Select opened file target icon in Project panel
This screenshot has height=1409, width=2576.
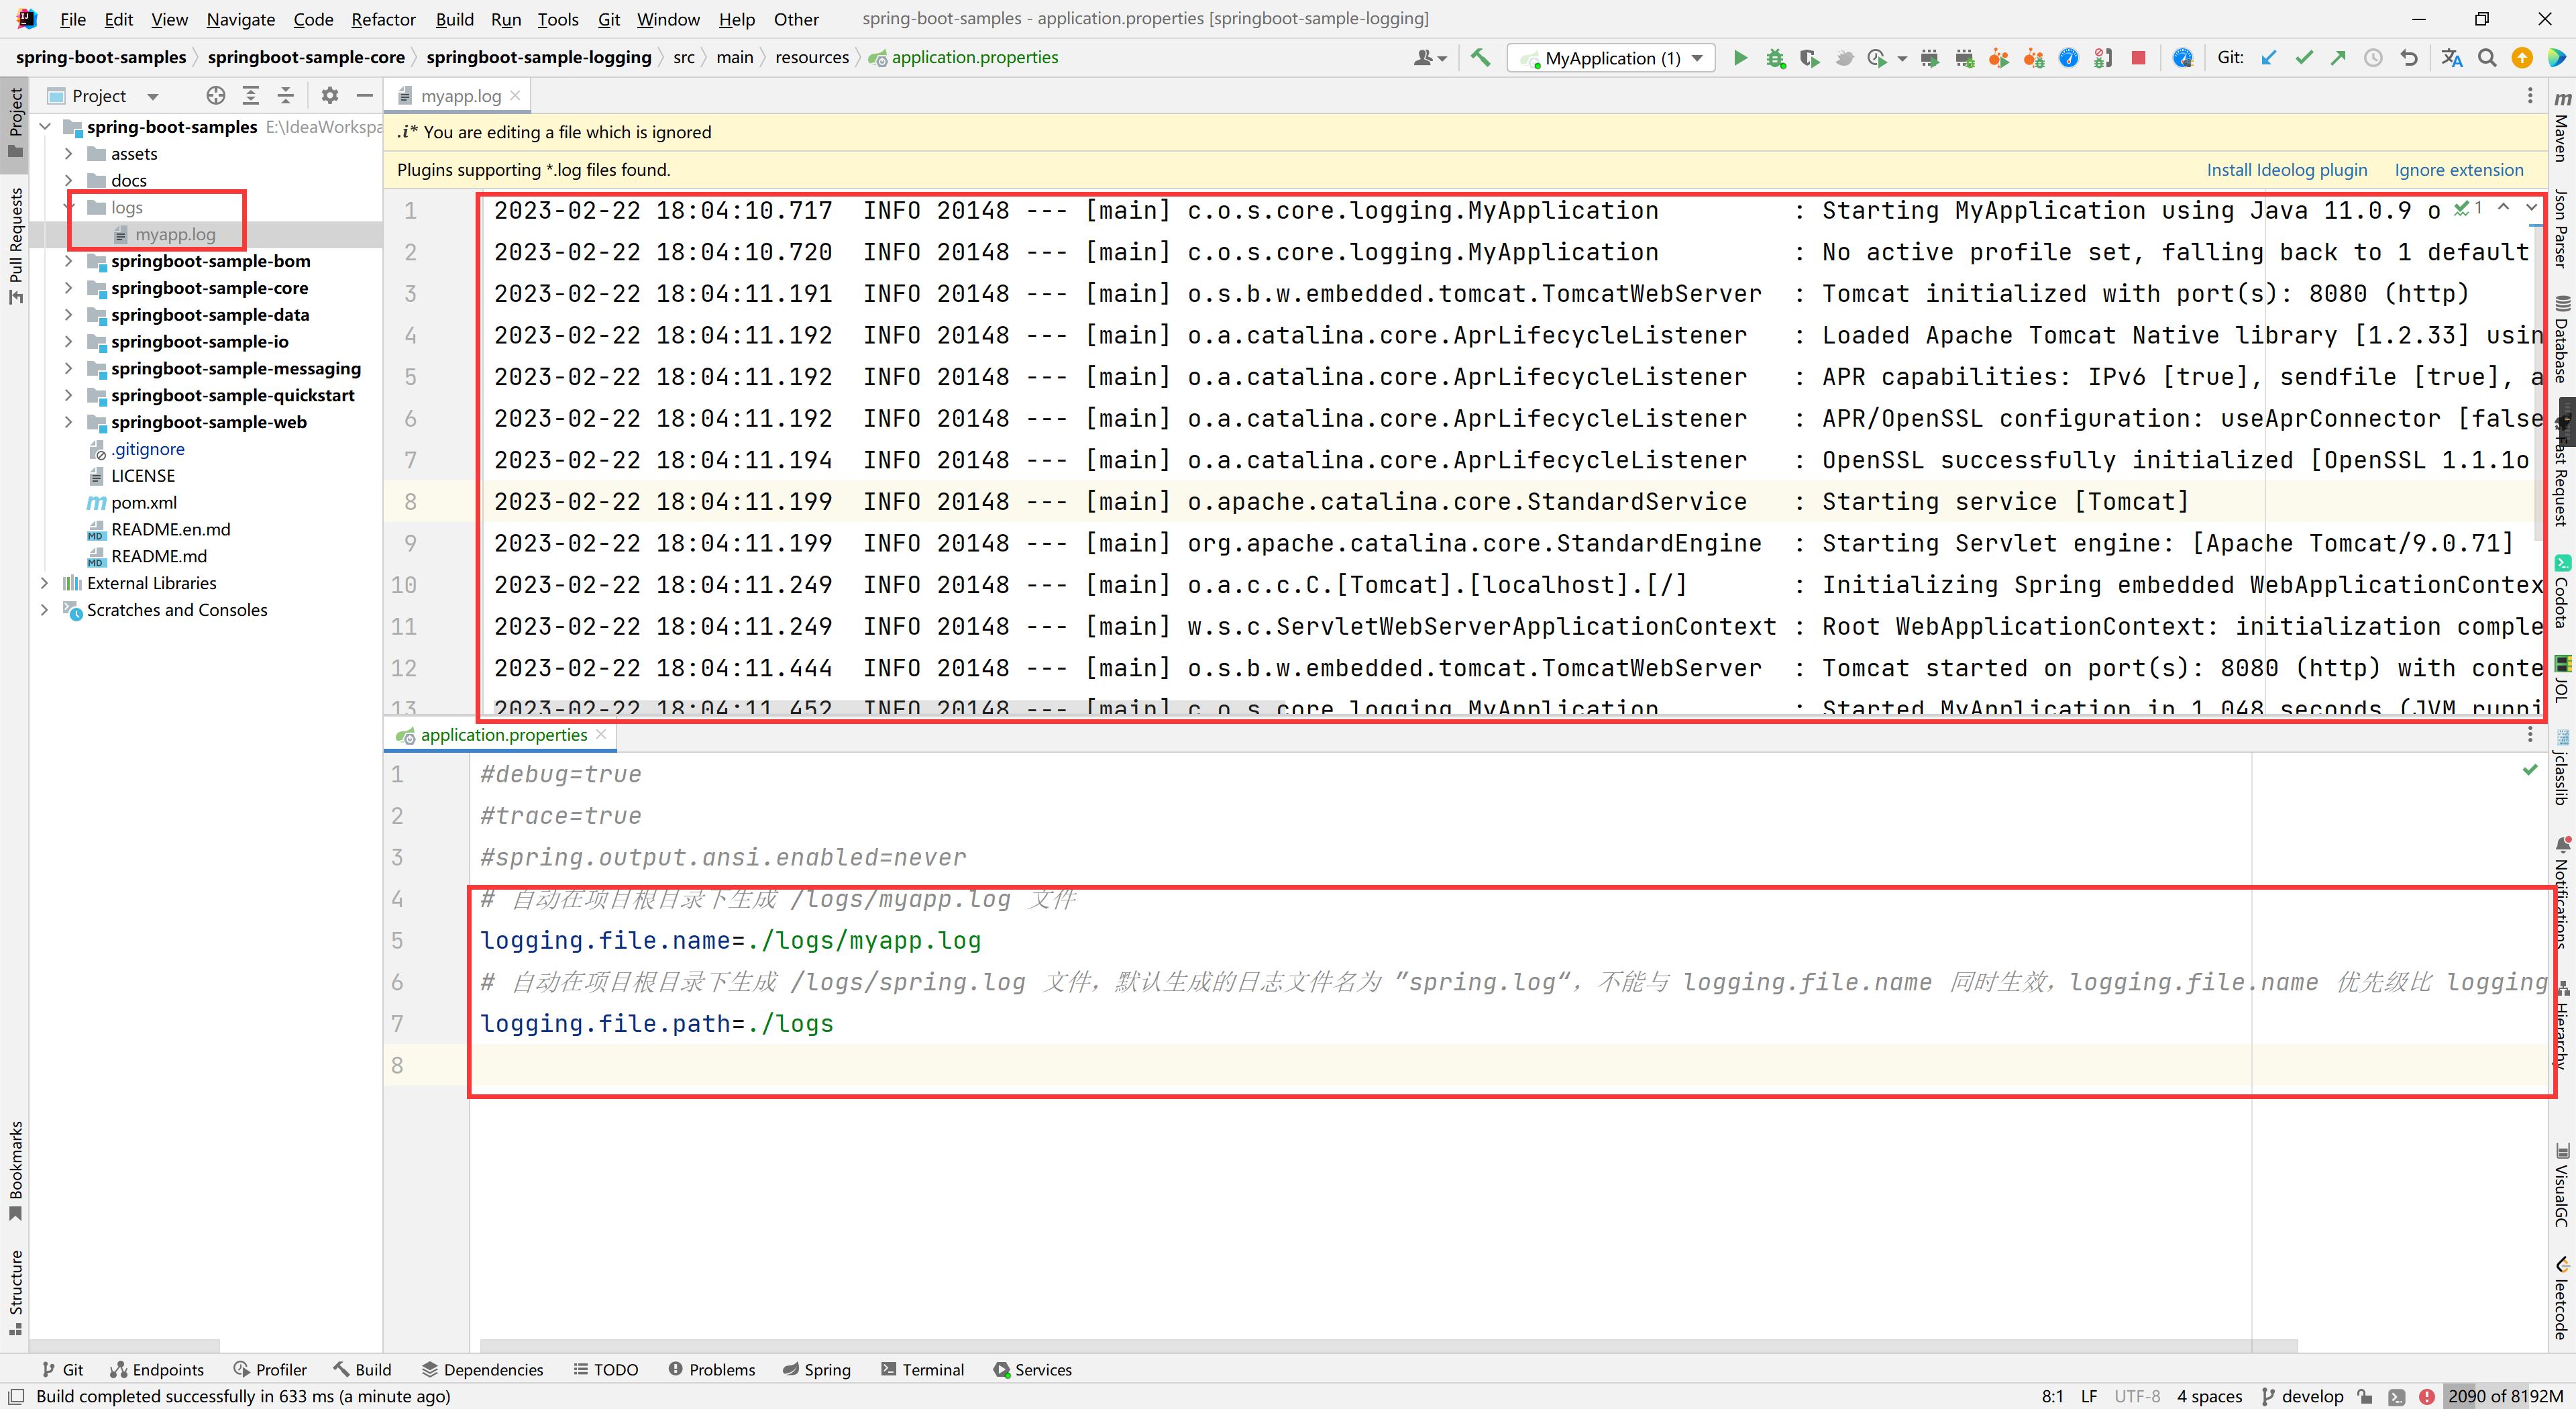[x=215, y=95]
